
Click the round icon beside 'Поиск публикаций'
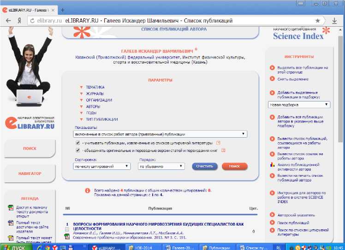[272, 222]
